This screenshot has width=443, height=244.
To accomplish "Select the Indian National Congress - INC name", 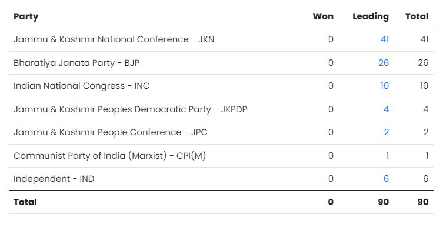I will point(81,86).
